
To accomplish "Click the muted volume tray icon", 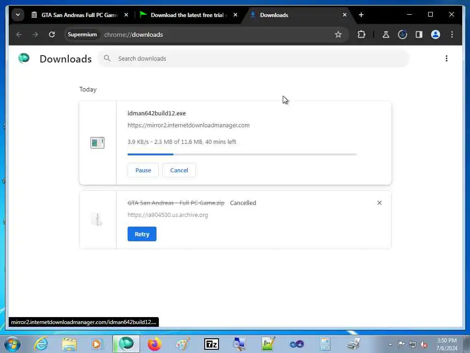I will point(424,344).
